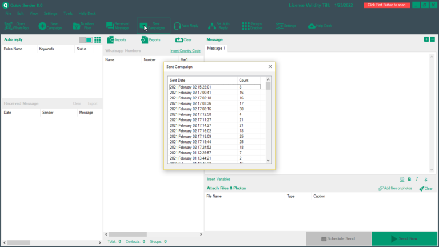Select campaign 2021 February 02 15:23:01
Viewport: 439px width, 247px height.
[x=215, y=87]
